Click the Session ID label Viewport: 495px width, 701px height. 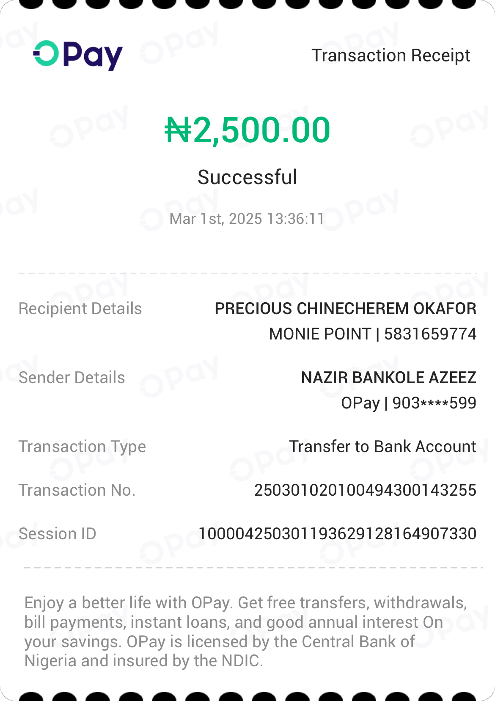(58, 534)
